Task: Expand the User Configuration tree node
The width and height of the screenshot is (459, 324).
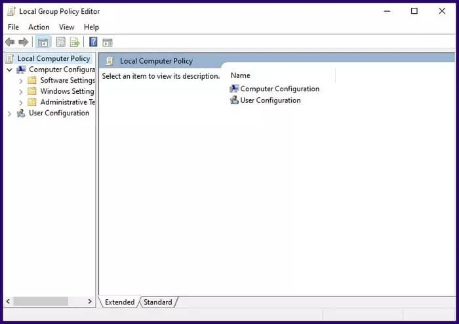Action: [9, 113]
